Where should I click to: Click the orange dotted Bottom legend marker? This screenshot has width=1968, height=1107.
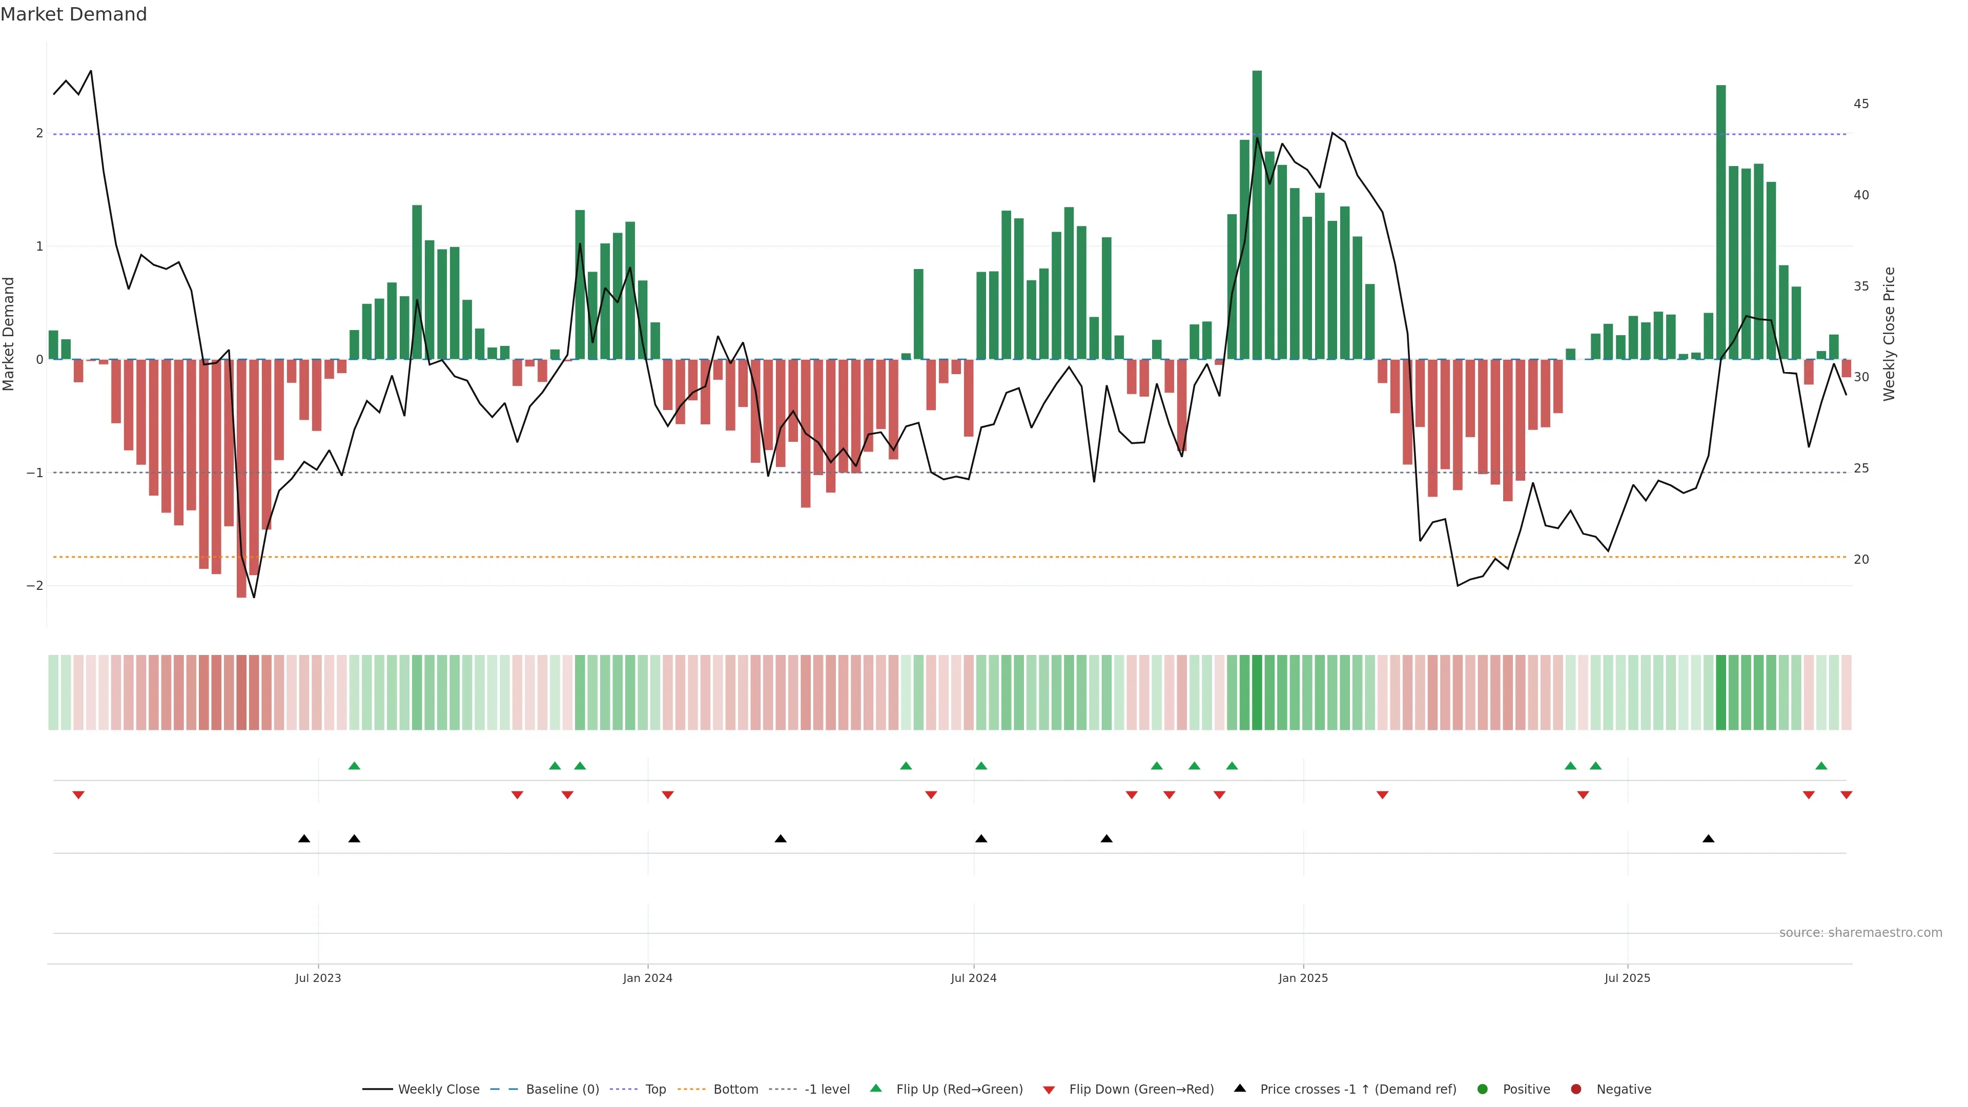[x=691, y=1089]
